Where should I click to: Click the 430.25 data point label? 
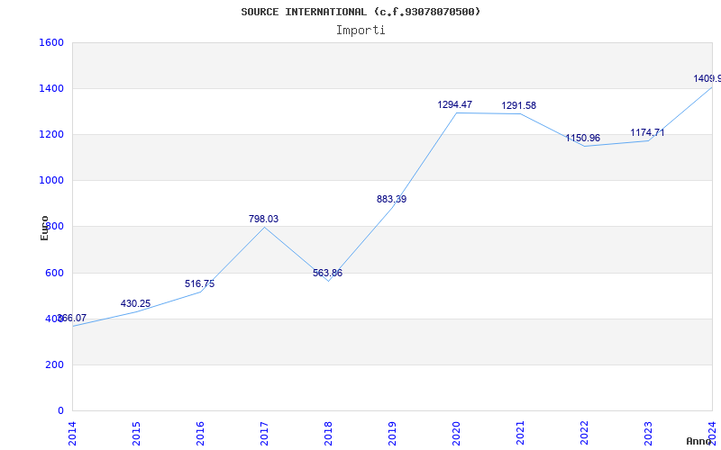135,304
